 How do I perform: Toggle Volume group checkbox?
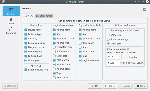point(26,52)
